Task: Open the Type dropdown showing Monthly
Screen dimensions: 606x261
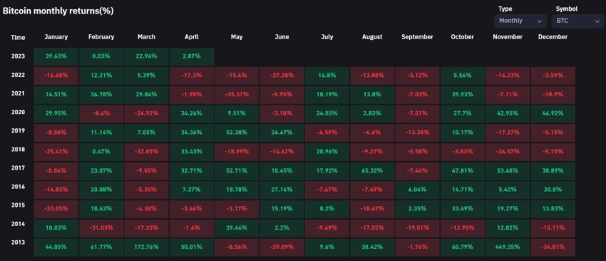Action: (x=520, y=21)
